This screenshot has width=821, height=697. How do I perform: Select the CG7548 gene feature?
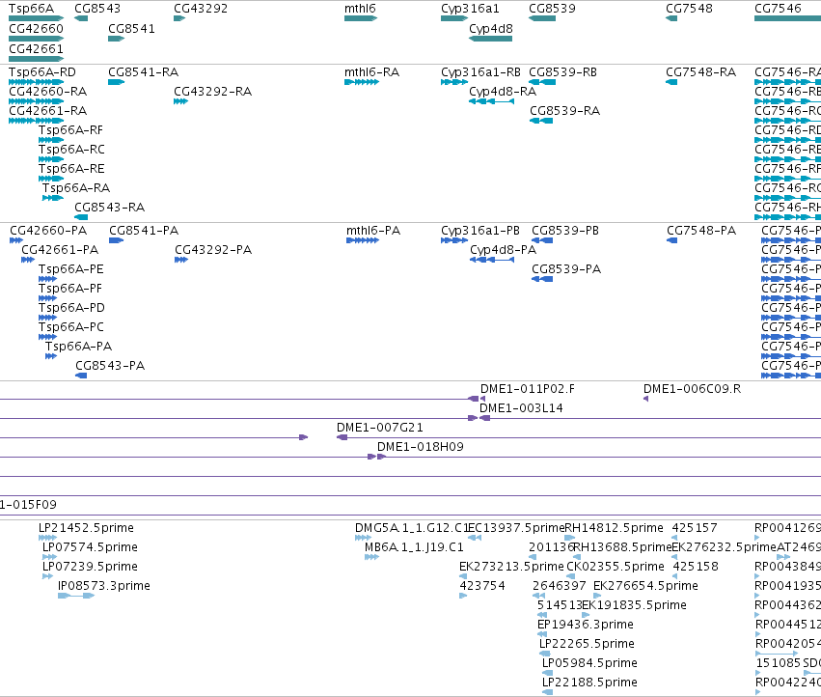tap(671, 18)
